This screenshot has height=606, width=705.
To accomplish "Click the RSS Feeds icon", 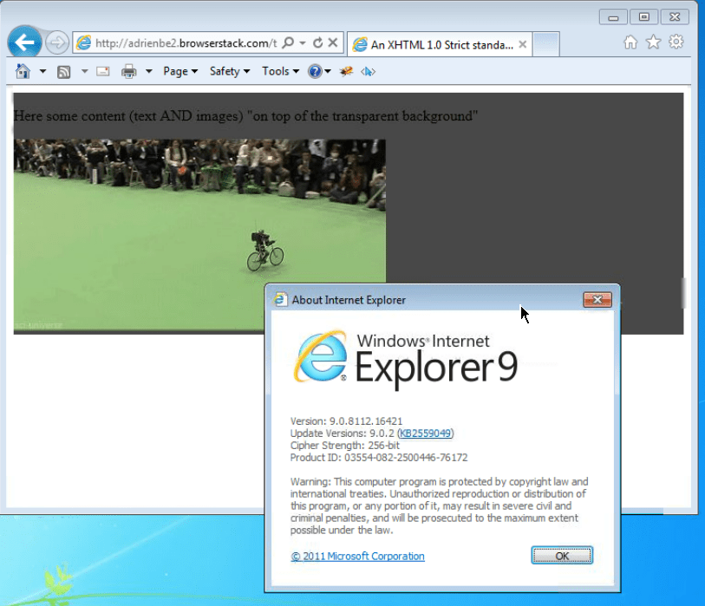I will click(x=63, y=72).
